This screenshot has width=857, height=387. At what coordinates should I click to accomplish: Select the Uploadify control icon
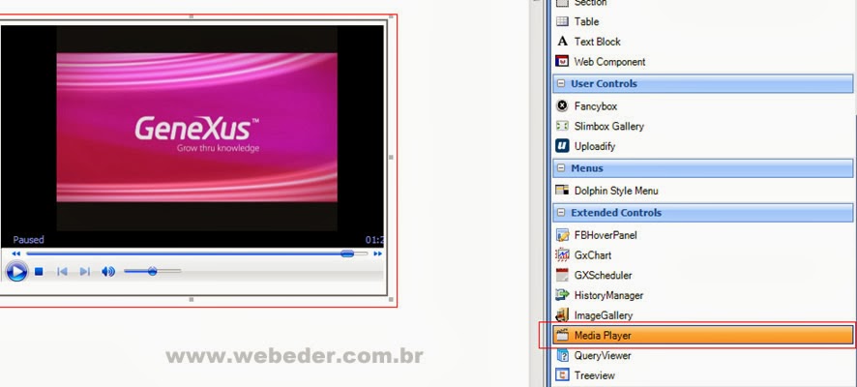562,146
